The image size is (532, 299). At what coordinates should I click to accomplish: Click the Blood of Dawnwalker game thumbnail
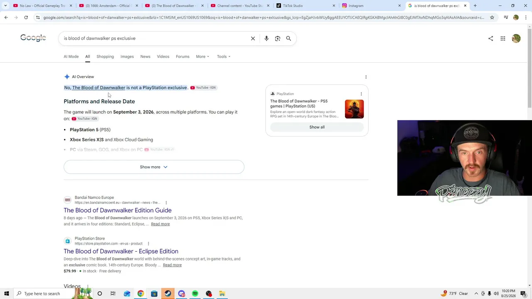click(354, 109)
